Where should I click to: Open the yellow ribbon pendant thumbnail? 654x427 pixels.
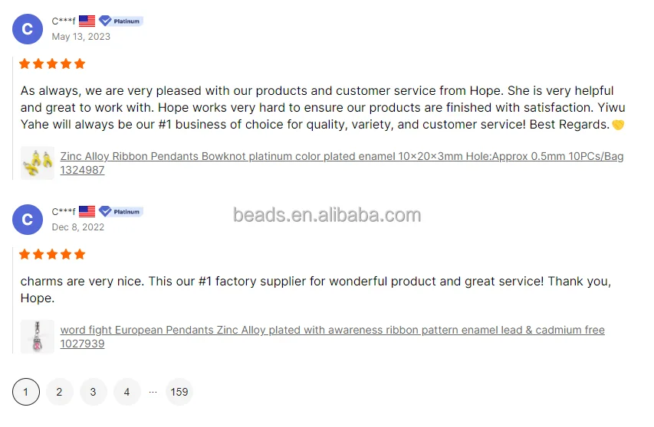[x=38, y=163]
